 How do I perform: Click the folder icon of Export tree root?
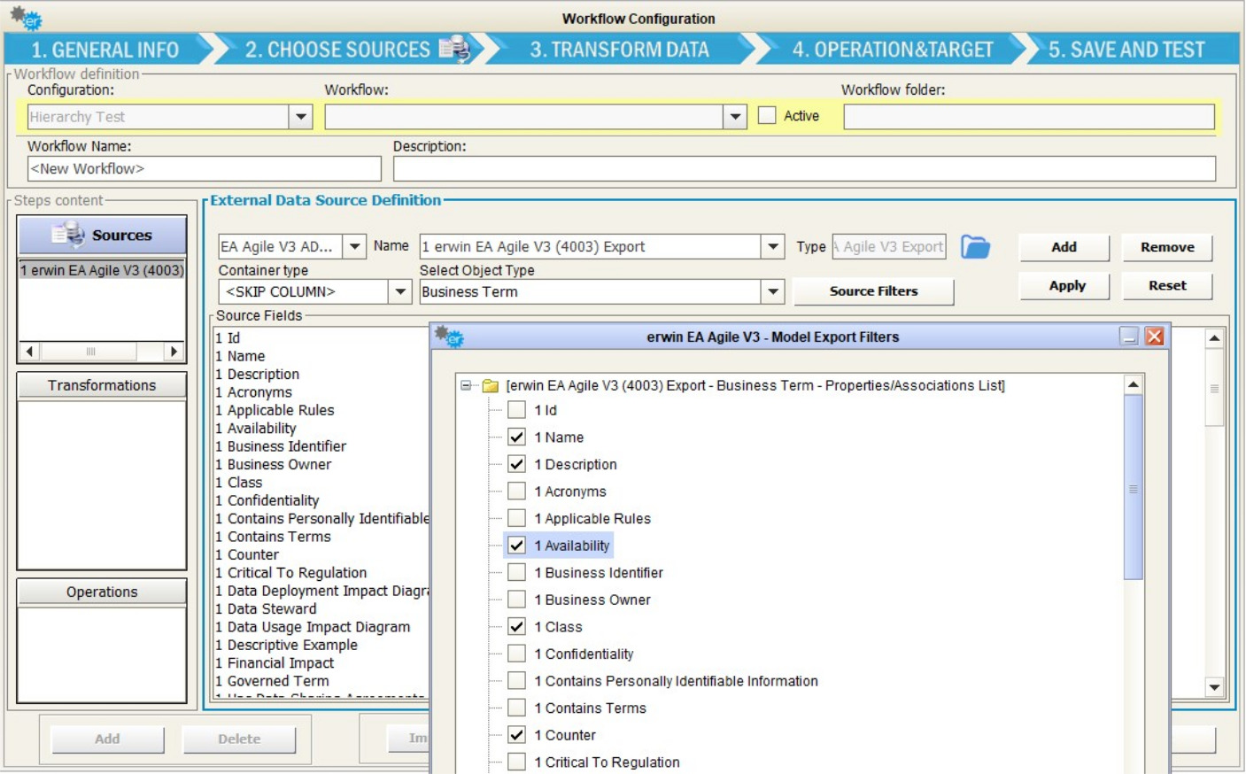point(490,386)
